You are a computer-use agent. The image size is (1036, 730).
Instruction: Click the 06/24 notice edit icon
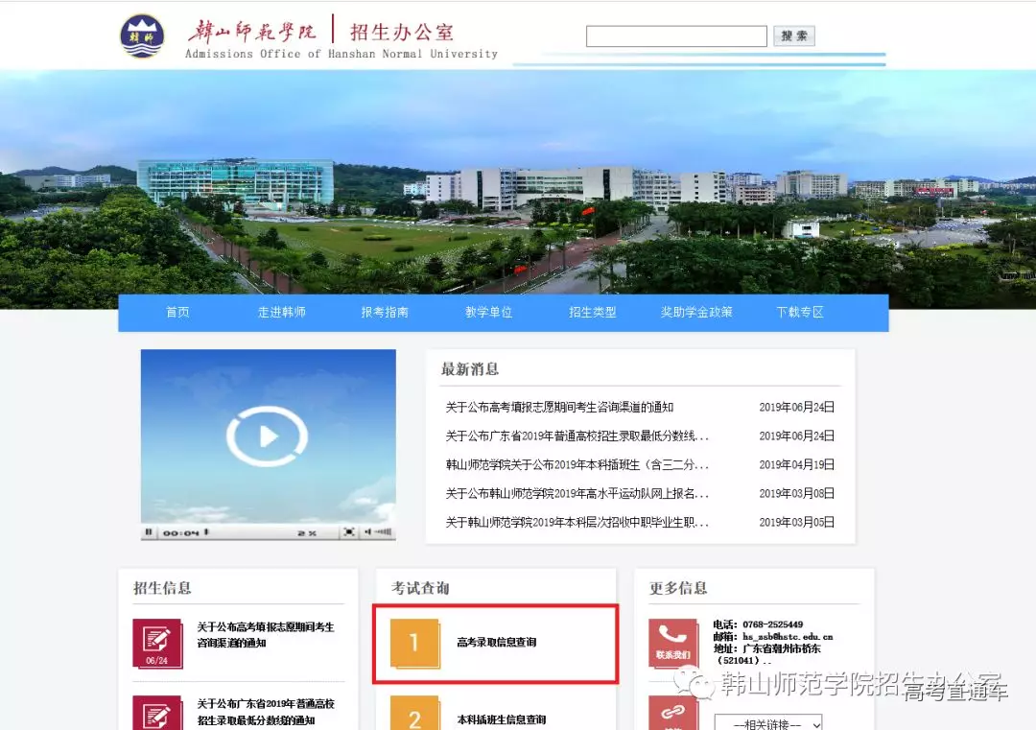tap(156, 643)
